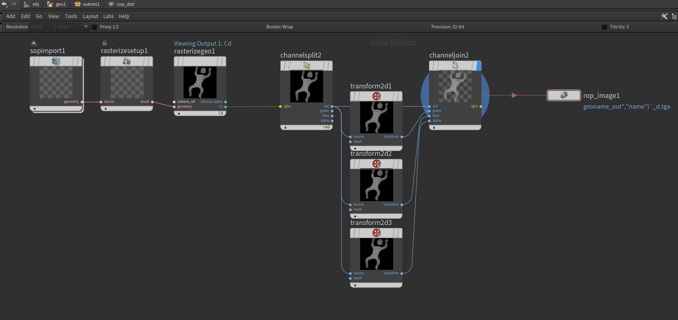Viewport: 678px width, 320px height.
Task: Click the alpha input port on channeljoin2
Action: point(429,121)
